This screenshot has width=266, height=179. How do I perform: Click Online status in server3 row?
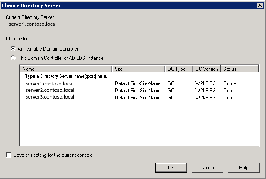point(230,98)
